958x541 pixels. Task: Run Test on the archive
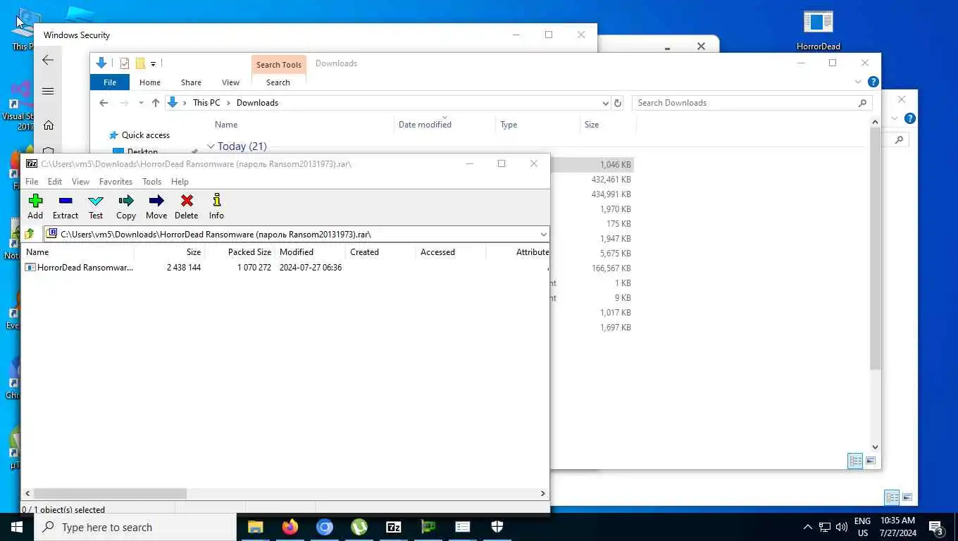pos(96,207)
